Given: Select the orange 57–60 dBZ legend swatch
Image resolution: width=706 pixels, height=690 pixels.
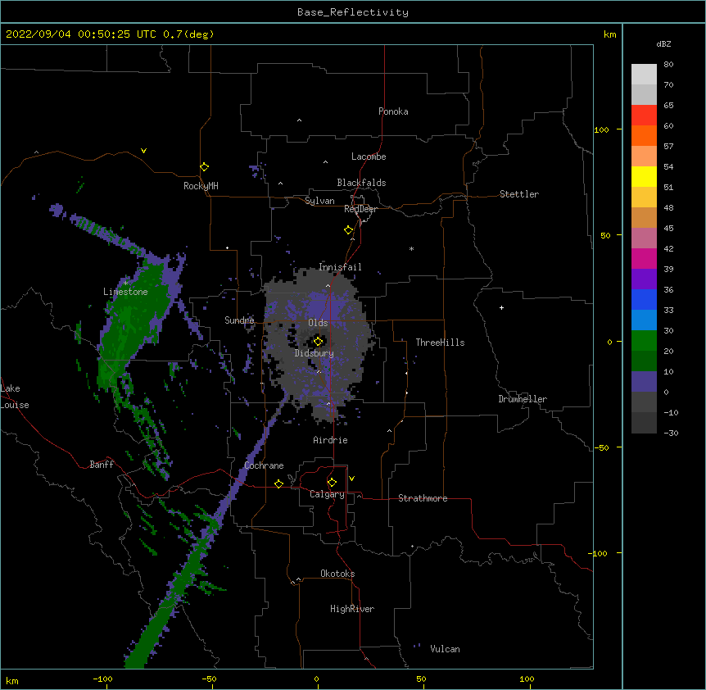Looking at the screenshot, I should (644, 136).
